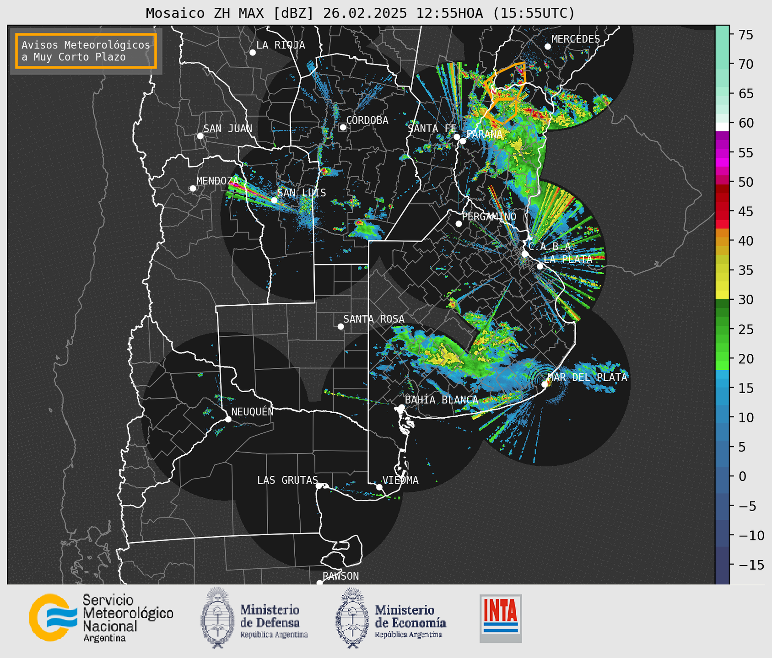
Task: Click the colorbar label 0
Action: point(742,476)
